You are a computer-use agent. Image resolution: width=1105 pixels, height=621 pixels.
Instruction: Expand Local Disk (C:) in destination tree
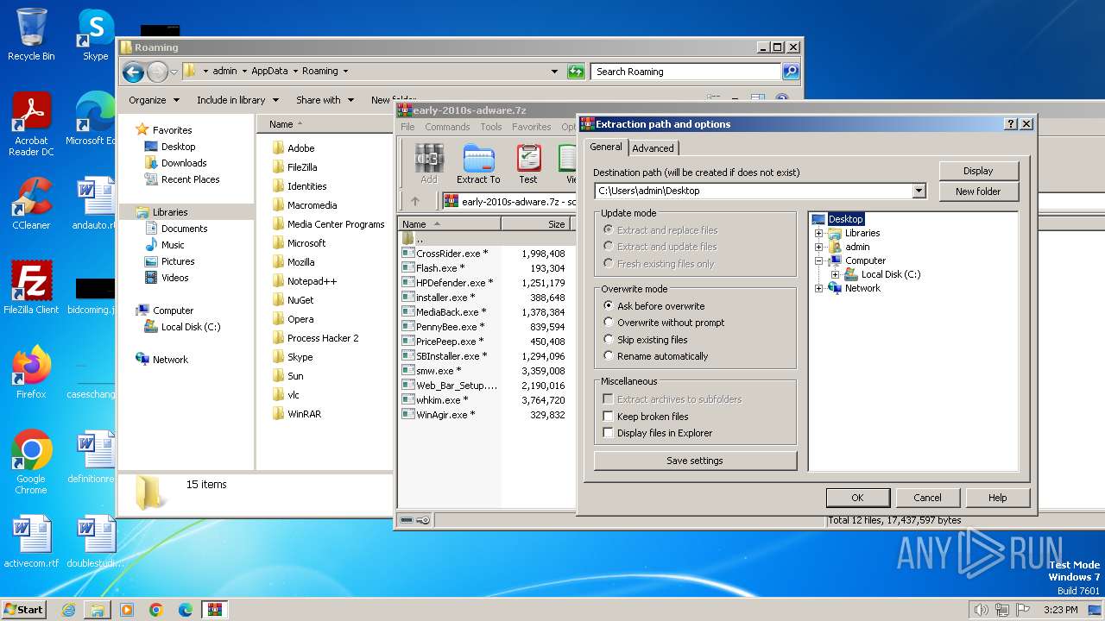click(x=835, y=274)
